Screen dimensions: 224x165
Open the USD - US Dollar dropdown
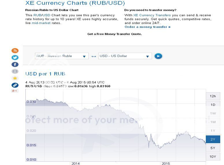pyautogui.click(x=125, y=56)
